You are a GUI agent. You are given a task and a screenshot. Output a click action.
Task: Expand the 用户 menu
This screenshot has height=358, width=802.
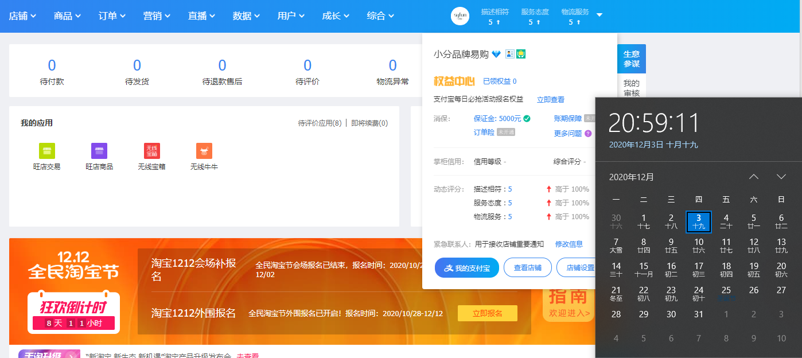(x=291, y=16)
